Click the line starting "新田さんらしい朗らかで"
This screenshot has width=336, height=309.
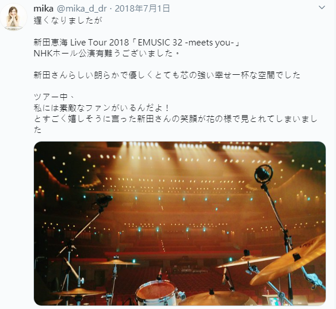pyautogui.click(x=167, y=75)
